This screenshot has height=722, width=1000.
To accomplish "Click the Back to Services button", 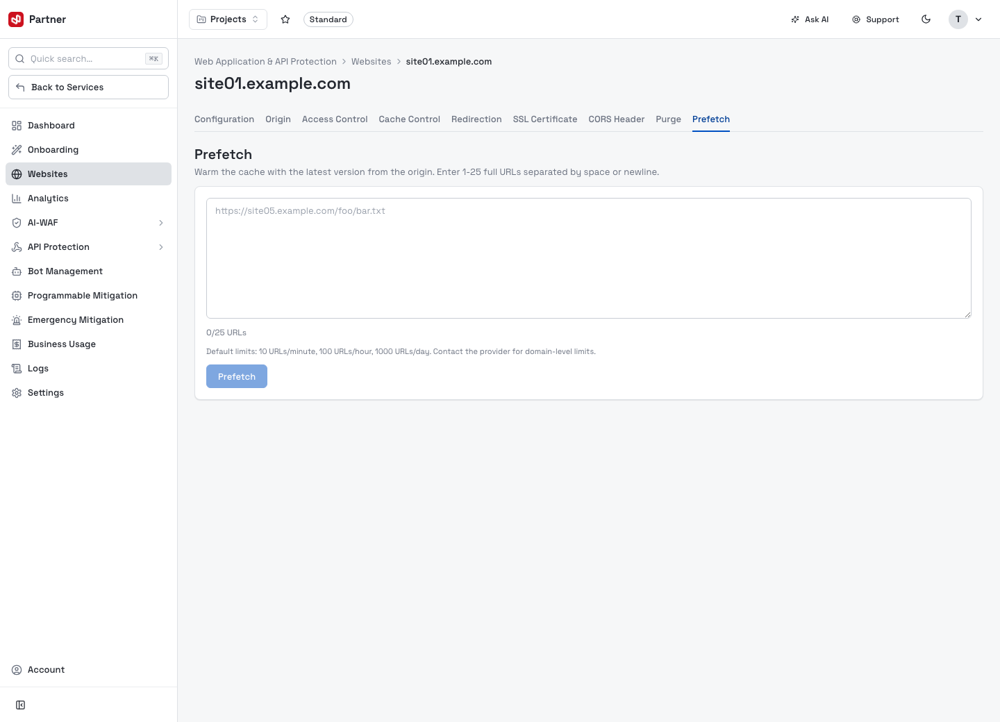I will (x=88, y=87).
